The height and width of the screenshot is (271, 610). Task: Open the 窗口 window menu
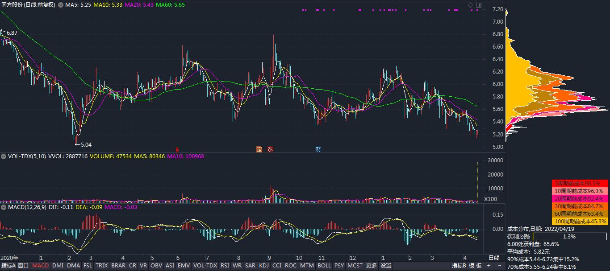23,266
